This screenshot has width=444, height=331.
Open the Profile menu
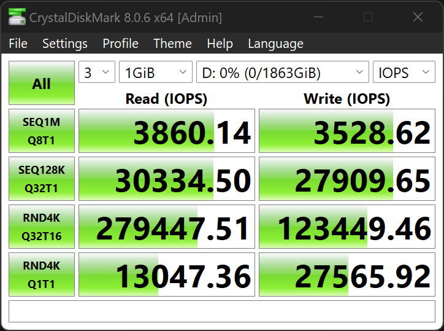(120, 44)
